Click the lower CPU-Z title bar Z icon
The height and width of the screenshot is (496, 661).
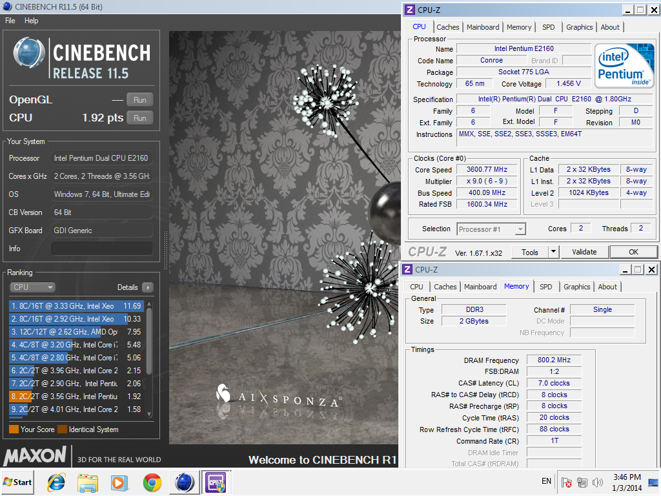[407, 269]
